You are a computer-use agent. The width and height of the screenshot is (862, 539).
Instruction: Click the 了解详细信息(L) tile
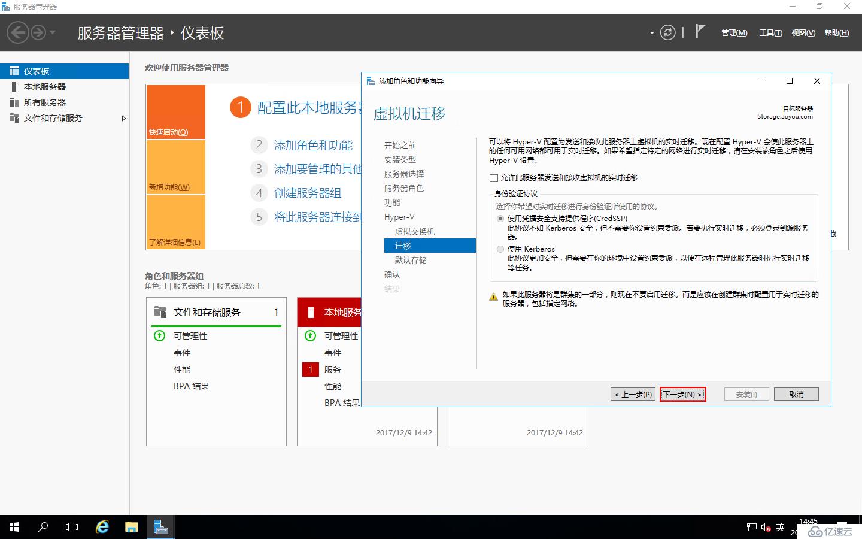(x=176, y=222)
